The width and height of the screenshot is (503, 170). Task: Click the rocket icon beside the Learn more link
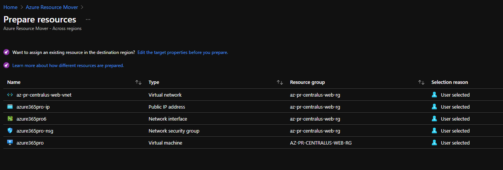[6, 65]
